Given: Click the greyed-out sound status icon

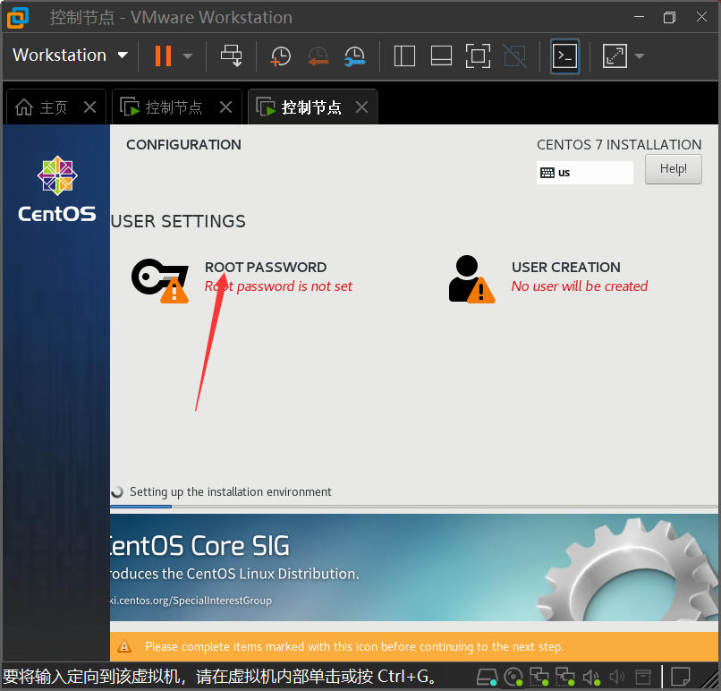Looking at the screenshot, I should pos(616,677).
